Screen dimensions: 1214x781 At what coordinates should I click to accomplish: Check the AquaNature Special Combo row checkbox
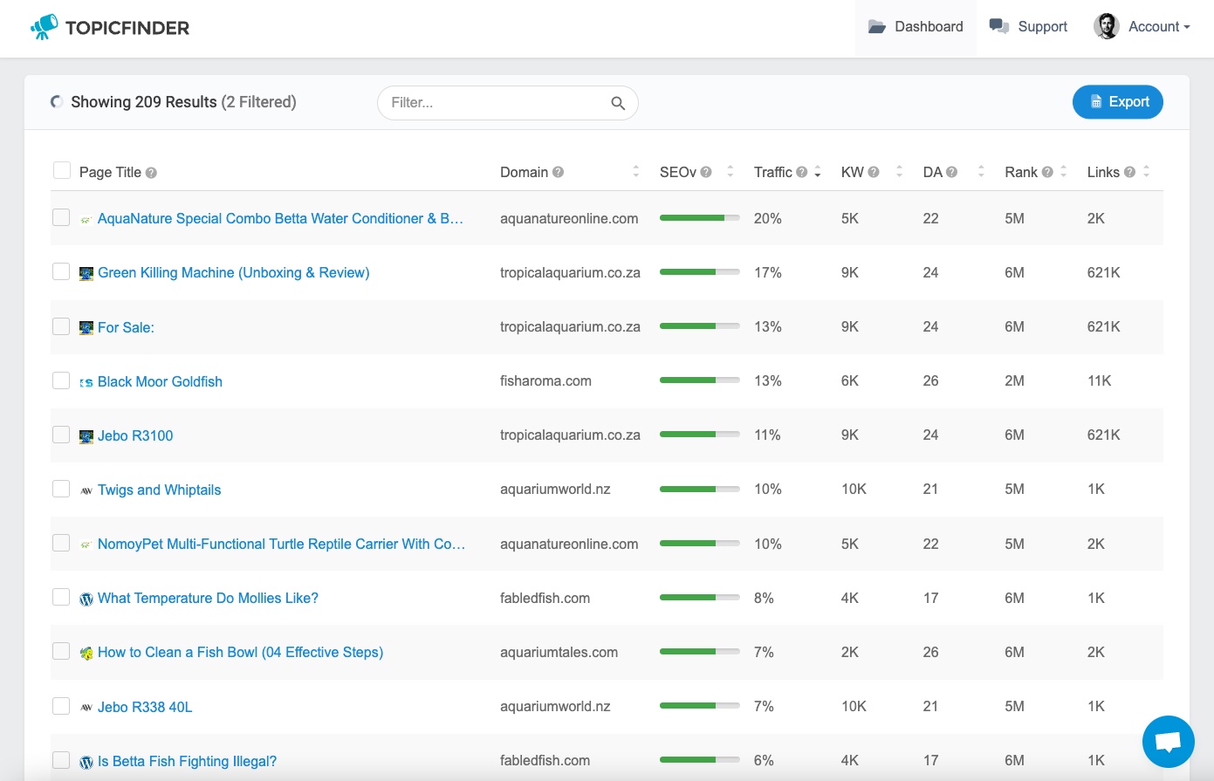coord(61,217)
